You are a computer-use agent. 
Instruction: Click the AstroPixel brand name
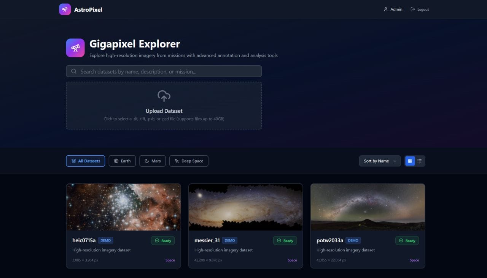pyautogui.click(x=88, y=9)
